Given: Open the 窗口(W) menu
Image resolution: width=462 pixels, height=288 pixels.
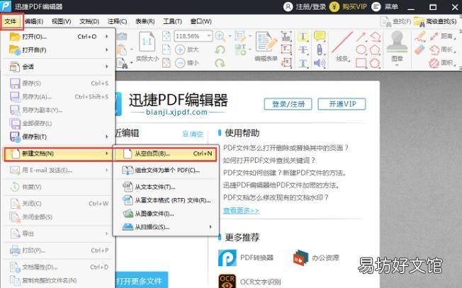Looking at the screenshot, I should [201, 21].
